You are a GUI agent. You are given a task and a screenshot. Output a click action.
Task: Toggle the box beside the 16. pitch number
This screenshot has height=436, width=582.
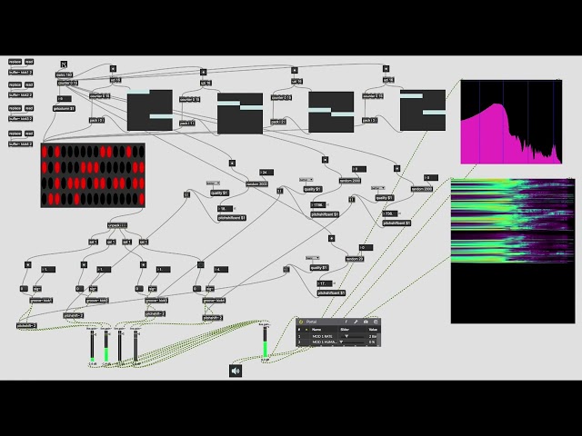[x=186, y=194]
